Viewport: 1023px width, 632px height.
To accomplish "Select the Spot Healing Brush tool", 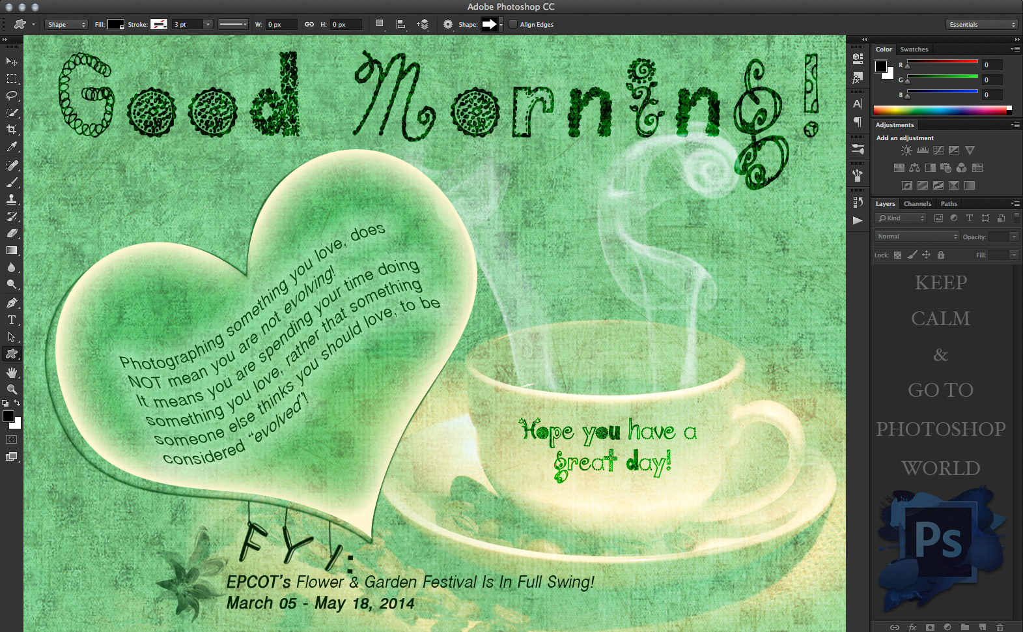I will coord(12,165).
